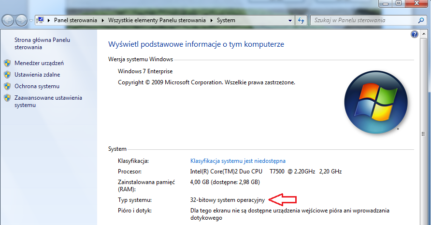Open Zaawansowane ustawienia systemu link

(x=48, y=101)
